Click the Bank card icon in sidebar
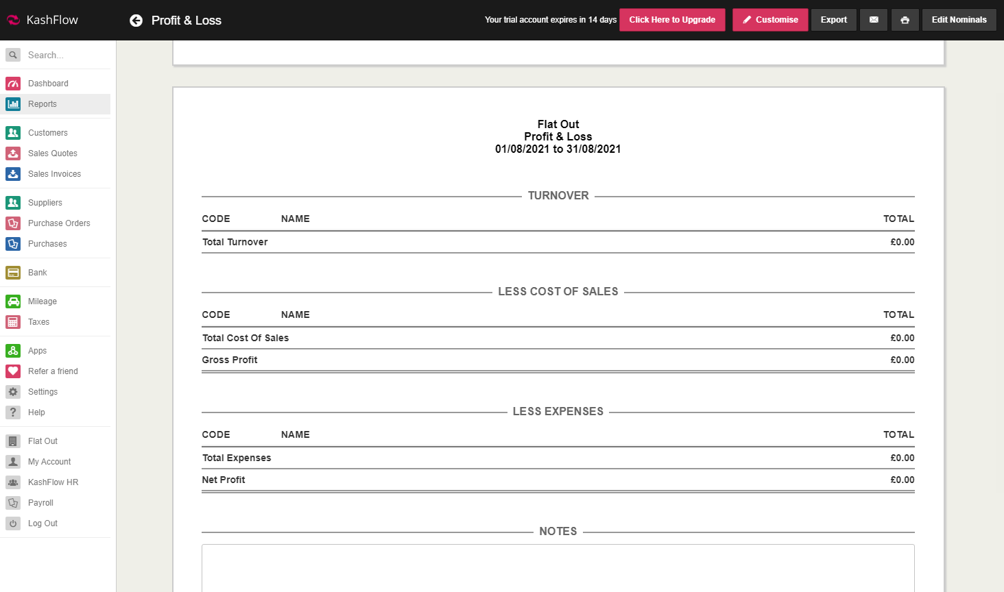 coord(13,273)
